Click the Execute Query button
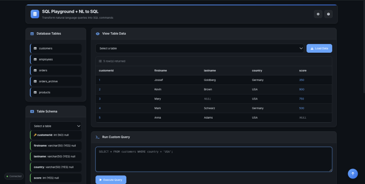 111,180
